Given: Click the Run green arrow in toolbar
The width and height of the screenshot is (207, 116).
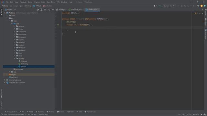Looking at the screenshot, I should click(x=178, y=6).
